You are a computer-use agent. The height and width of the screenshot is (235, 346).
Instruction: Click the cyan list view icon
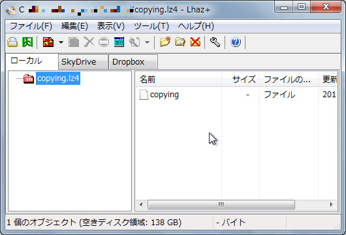click(x=119, y=42)
